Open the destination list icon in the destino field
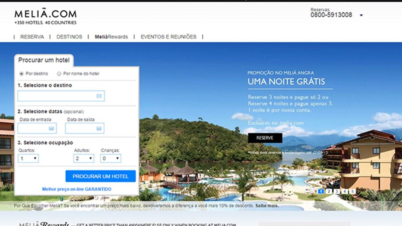The width and height of the screenshot is (402, 226). [99, 96]
